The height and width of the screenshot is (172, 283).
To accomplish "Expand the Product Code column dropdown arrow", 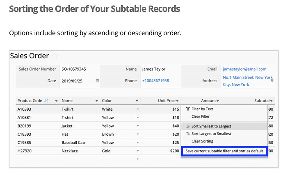I will point(56,101).
